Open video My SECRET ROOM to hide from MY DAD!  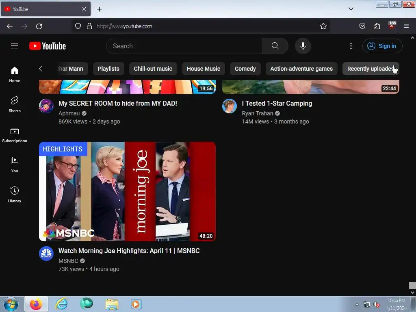point(118,103)
